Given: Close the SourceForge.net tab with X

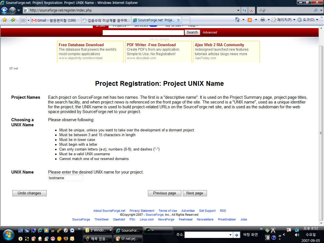Looking at the screenshot, I should point(178,20).
